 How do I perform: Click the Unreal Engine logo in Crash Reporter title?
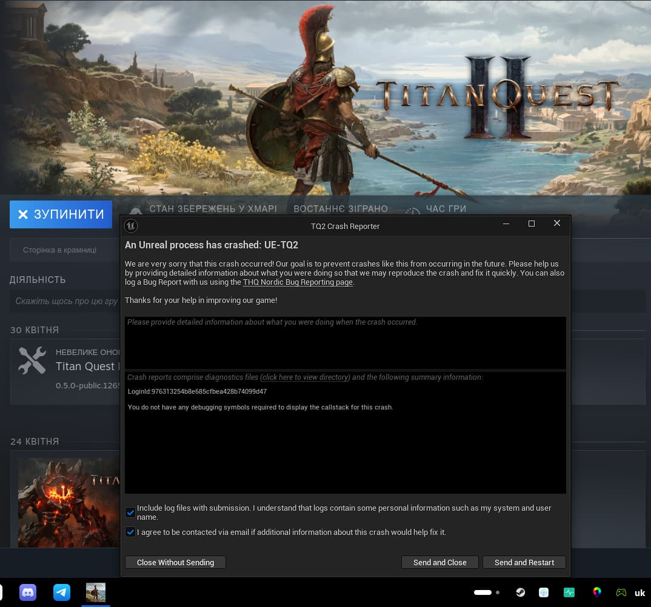pos(131,226)
